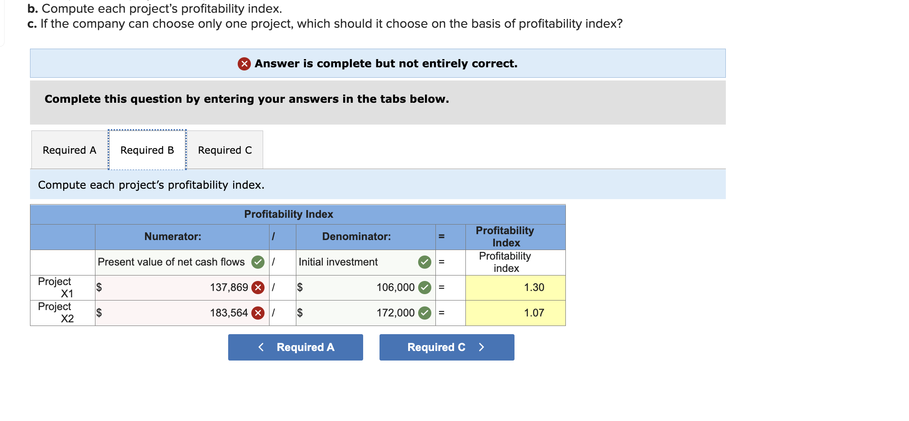Open Present value of net cash flows dropdown
This screenshot has width=909, height=421.
click(x=182, y=262)
